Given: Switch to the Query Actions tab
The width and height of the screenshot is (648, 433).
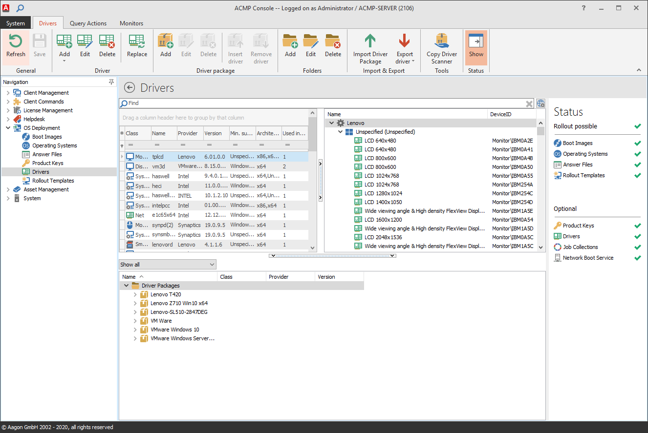Looking at the screenshot, I should (x=88, y=23).
